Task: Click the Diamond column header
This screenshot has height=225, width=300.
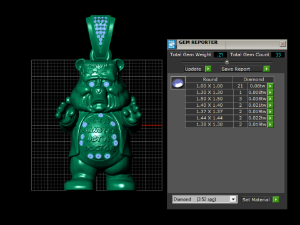Action: [254, 79]
